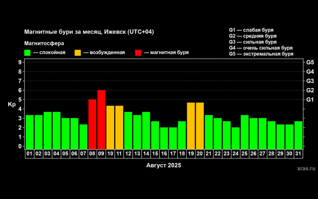The width and height of the screenshot is (318, 199).
Task: Select the short green bar for day 24
Action: coord(236,138)
